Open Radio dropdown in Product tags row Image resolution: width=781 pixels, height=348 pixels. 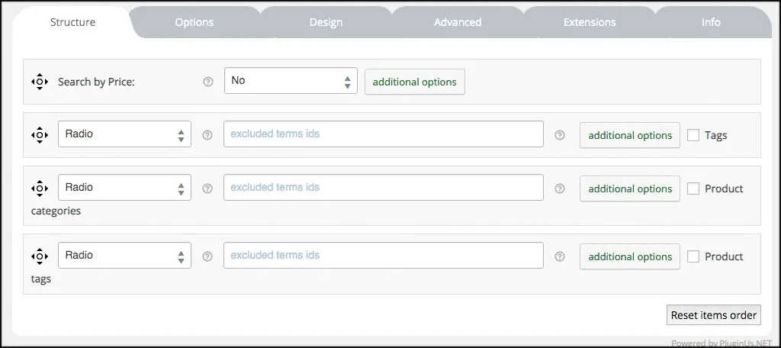(x=124, y=255)
